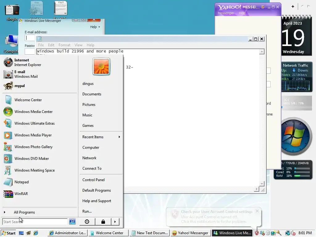Screen dimensions: 316x237
Task: Select ReadMe TXT desktop file
Action: pos(60,10)
